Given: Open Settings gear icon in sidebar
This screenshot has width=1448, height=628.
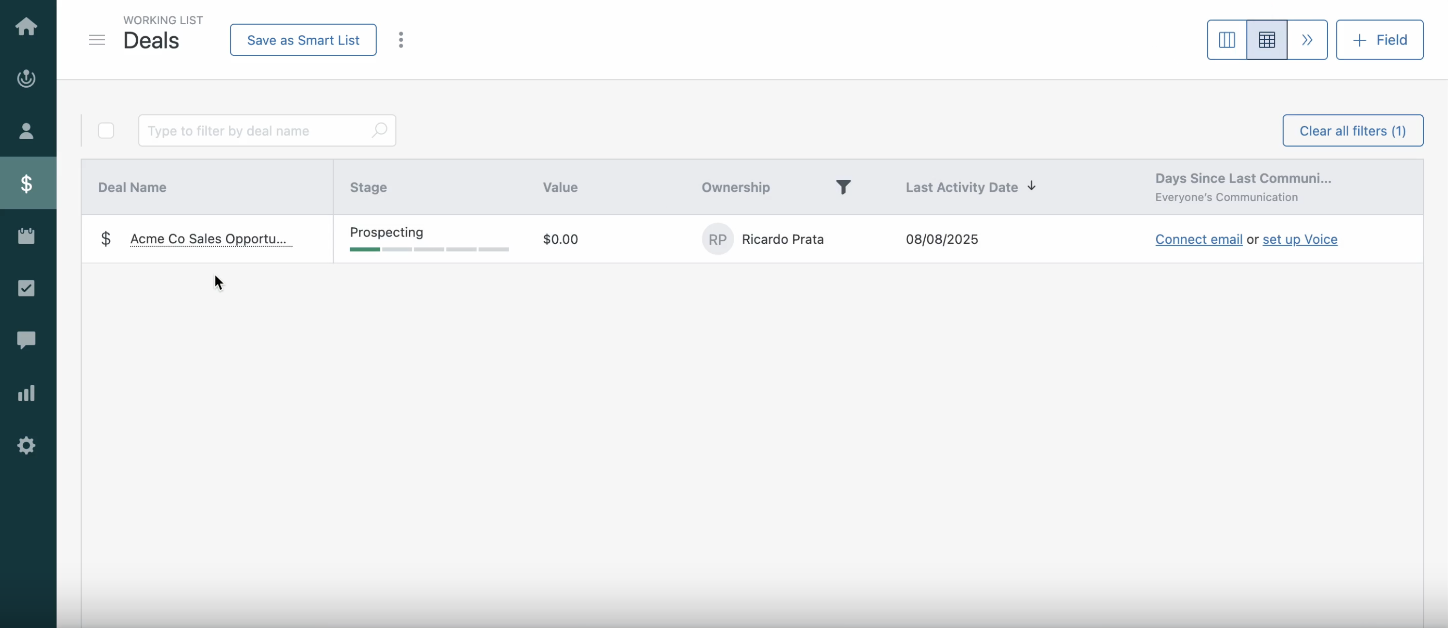Looking at the screenshot, I should (26, 445).
